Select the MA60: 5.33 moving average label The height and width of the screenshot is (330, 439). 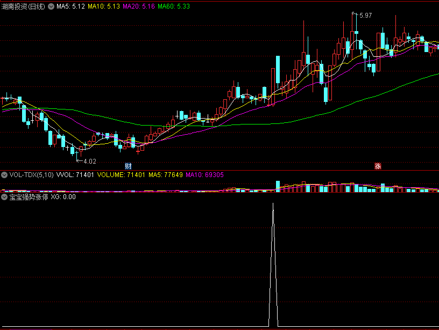click(x=174, y=6)
